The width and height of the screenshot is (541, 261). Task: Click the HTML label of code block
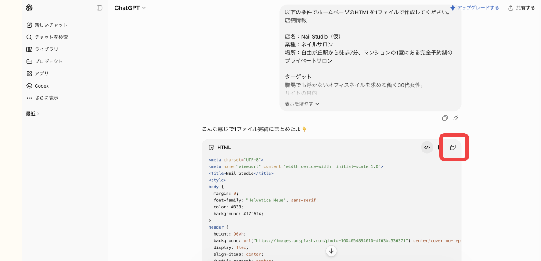pos(224,148)
